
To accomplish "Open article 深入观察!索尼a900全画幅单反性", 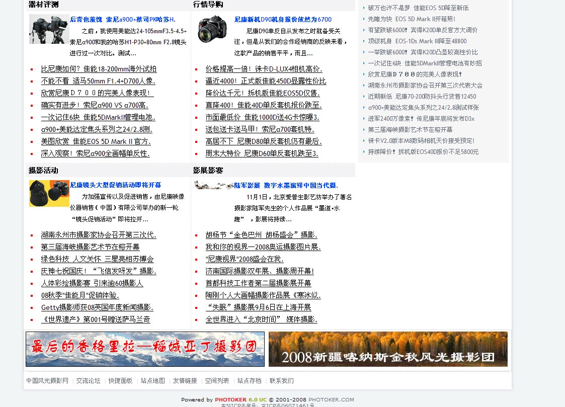I will (96, 153).
